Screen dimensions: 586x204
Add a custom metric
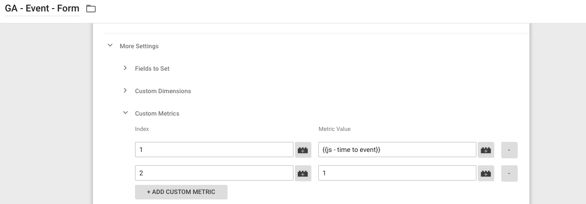coord(181,192)
